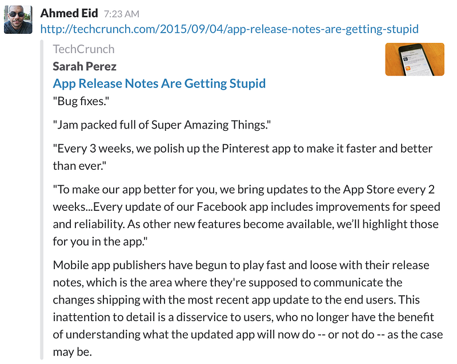Image resolution: width=457 pixels, height=364 pixels.
Task: Click the "Bug fixes." quote line
Action: (81, 101)
